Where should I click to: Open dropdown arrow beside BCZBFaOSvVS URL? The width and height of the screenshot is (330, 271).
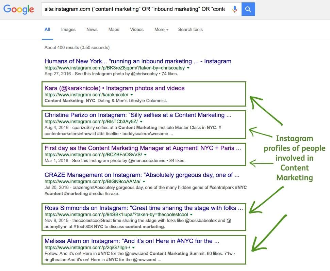(x=145, y=155)
